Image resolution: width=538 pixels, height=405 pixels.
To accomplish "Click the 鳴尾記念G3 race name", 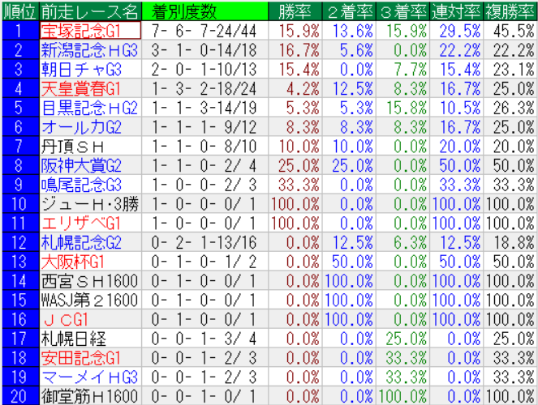I will 81,184.
